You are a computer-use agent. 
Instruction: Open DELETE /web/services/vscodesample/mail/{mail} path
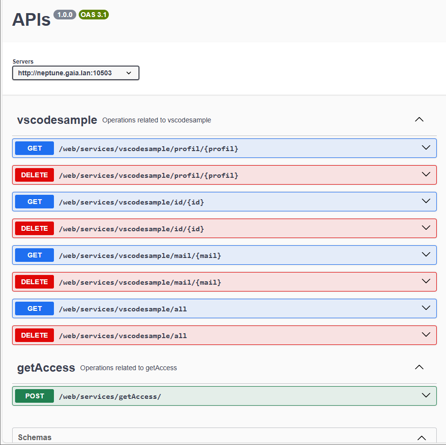(x=140, y=282)
